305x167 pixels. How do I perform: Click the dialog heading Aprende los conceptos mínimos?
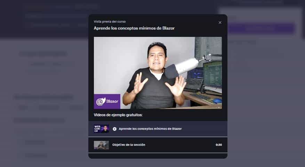[x=134, y=28]
